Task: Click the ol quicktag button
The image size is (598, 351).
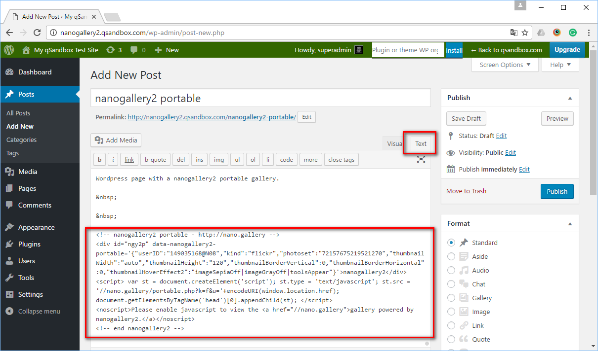Action: click(x=253, y=159)
